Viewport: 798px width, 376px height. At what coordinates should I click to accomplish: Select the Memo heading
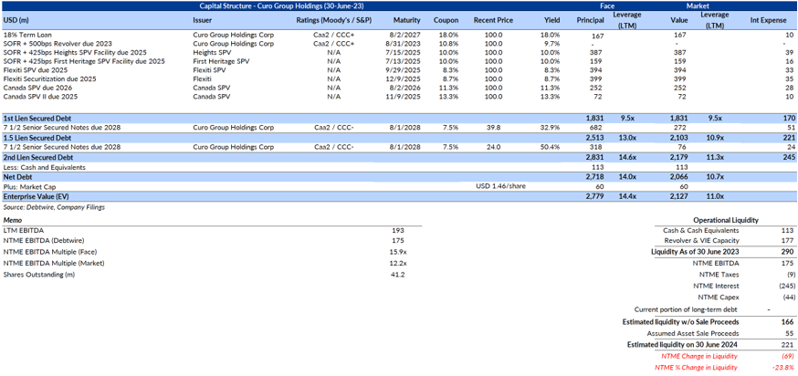point(12,221)
